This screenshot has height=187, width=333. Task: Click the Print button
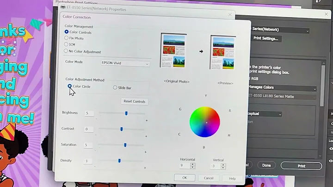click(301, 166)
